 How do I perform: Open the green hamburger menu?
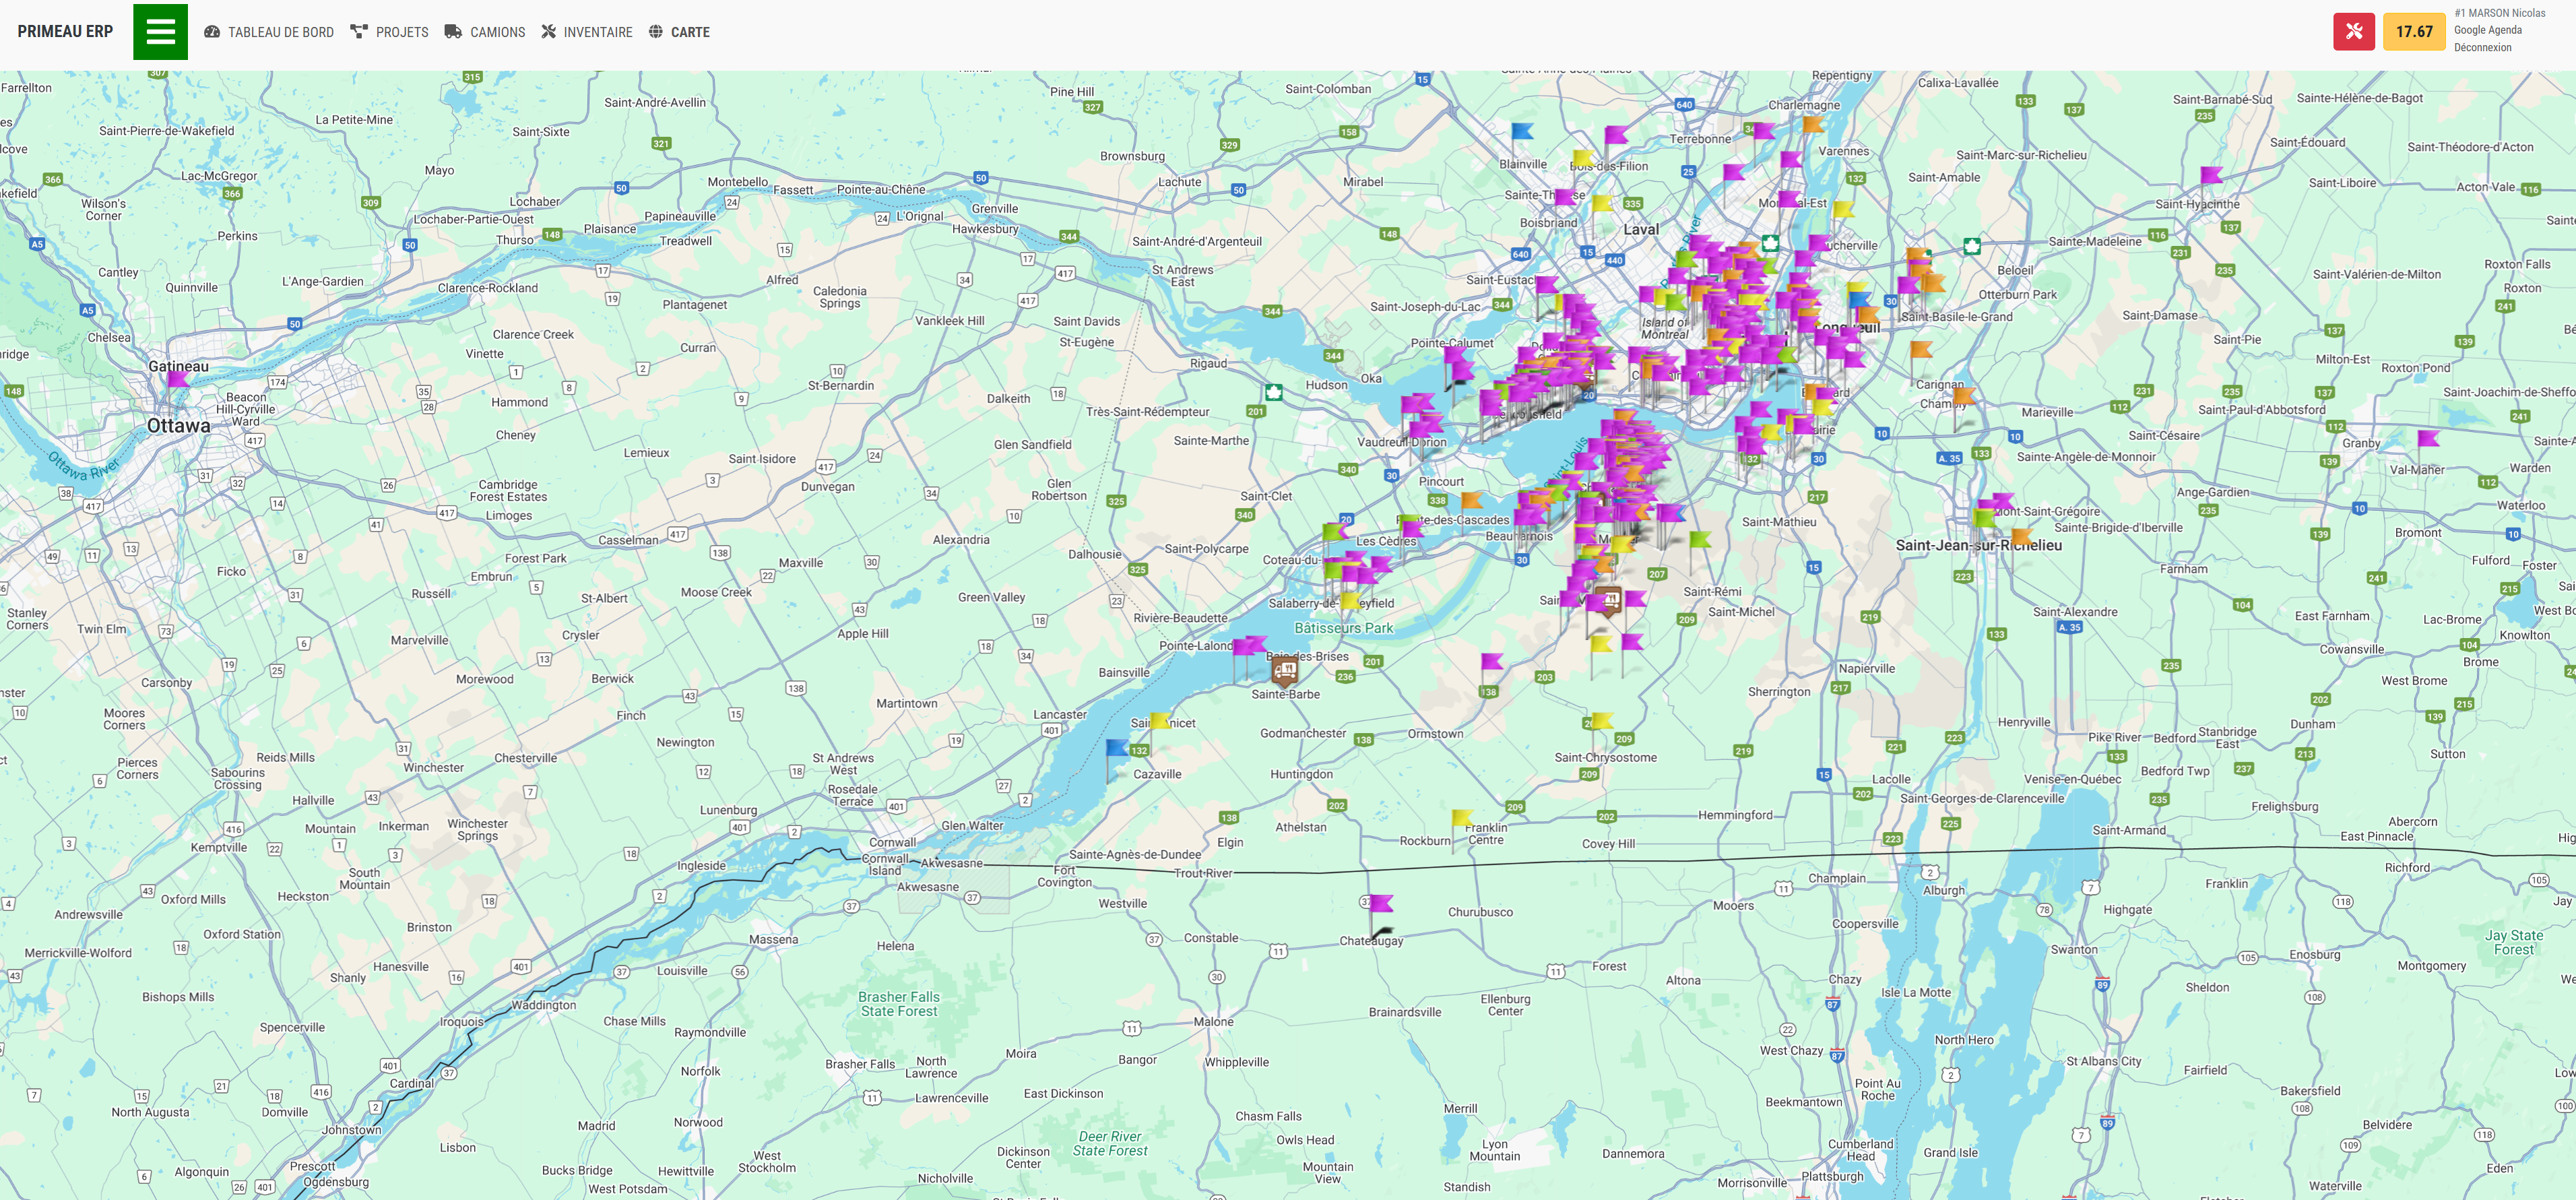[160, 32]
